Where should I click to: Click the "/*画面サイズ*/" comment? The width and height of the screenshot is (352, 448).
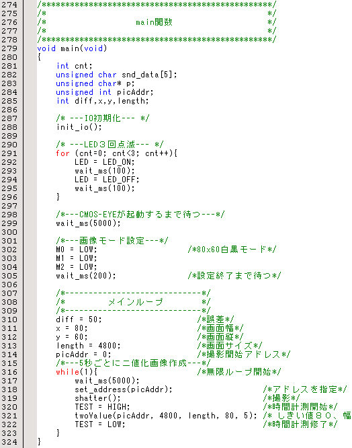(230, 346)
